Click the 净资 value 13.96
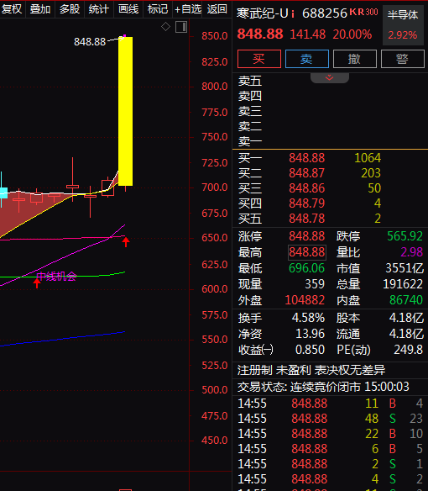The width and height of the screenshot is (428, 491). tap(311, 334)
